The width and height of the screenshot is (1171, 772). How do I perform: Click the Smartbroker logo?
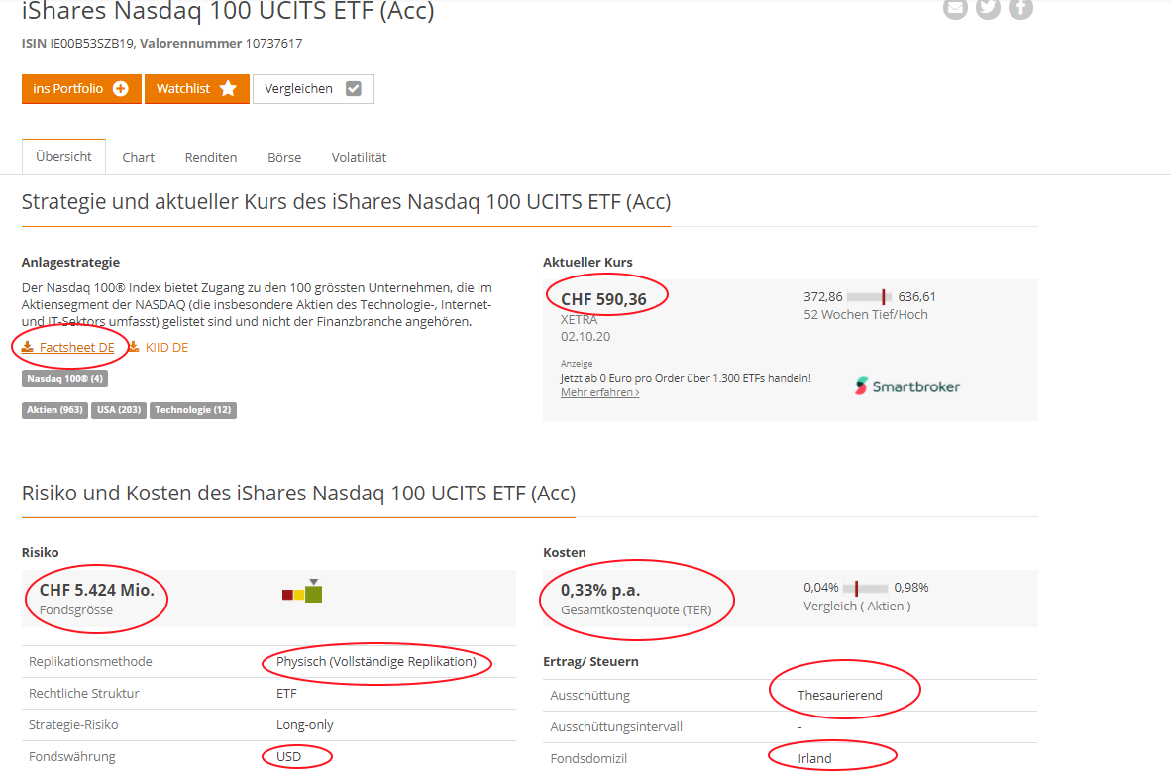coord(907,386)
